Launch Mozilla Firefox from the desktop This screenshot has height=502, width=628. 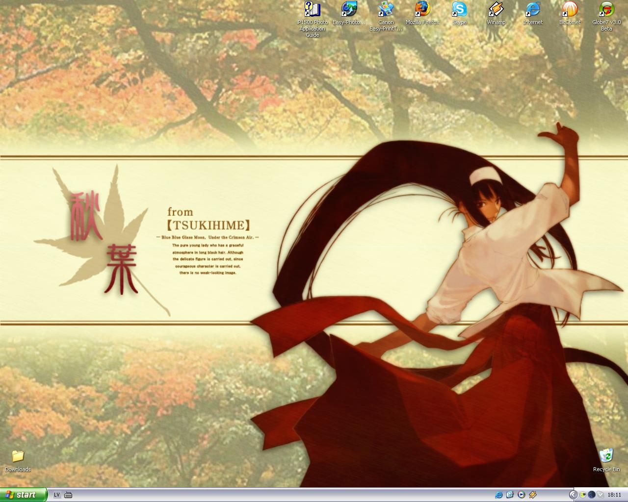(422, 13)
